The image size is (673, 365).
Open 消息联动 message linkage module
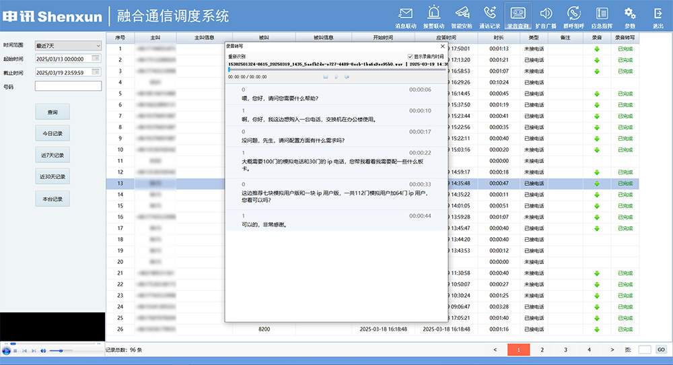coord(405,18)
